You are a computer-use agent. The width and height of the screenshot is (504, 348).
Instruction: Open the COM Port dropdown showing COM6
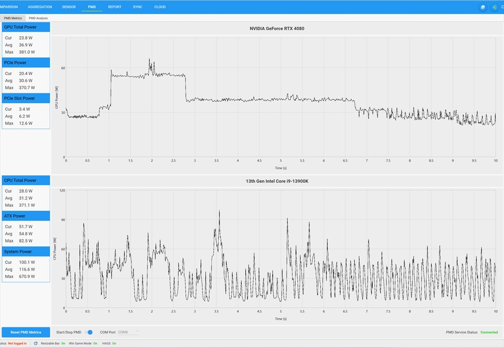(128, 332)
